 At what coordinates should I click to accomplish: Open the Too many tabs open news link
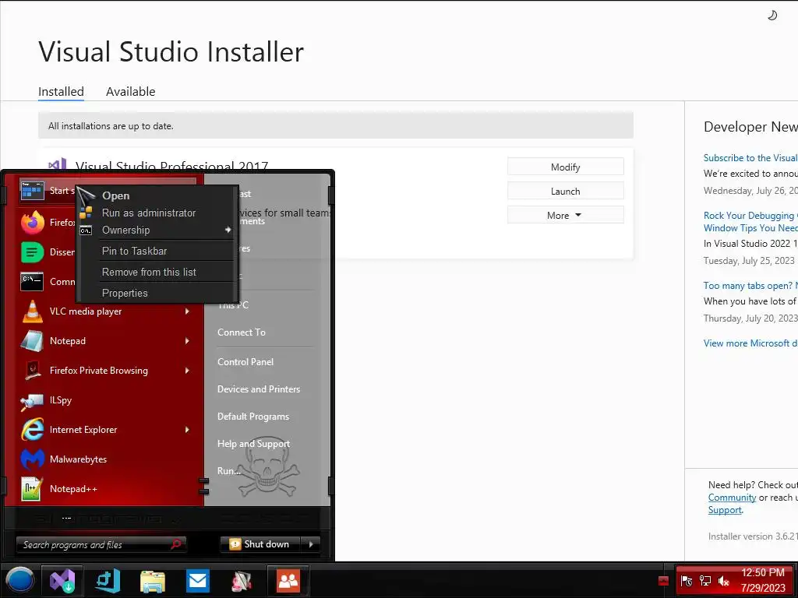750,285
